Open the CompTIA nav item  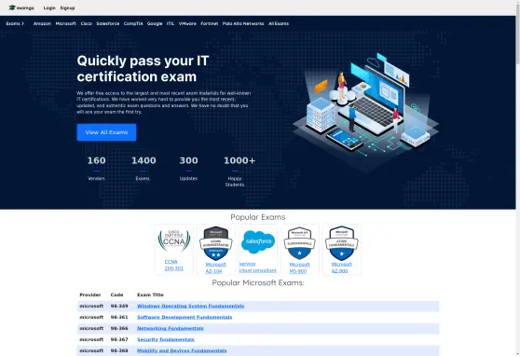(x=133, y=23)
